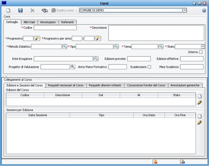
Task: Click into the Codice input field
Action: click(55, 28)
